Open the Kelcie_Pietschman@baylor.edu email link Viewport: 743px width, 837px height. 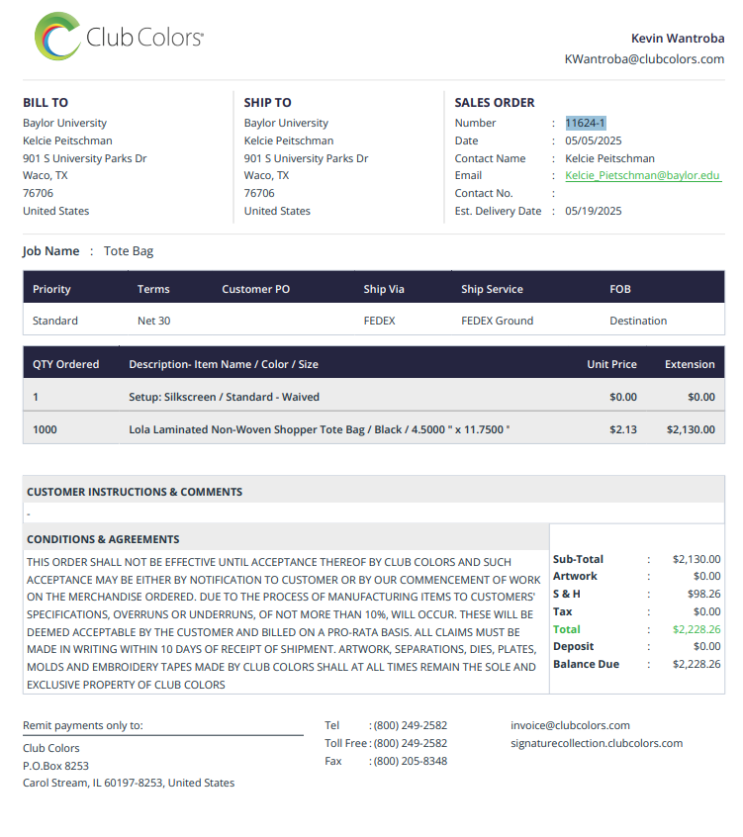click(x=643, y=175)
